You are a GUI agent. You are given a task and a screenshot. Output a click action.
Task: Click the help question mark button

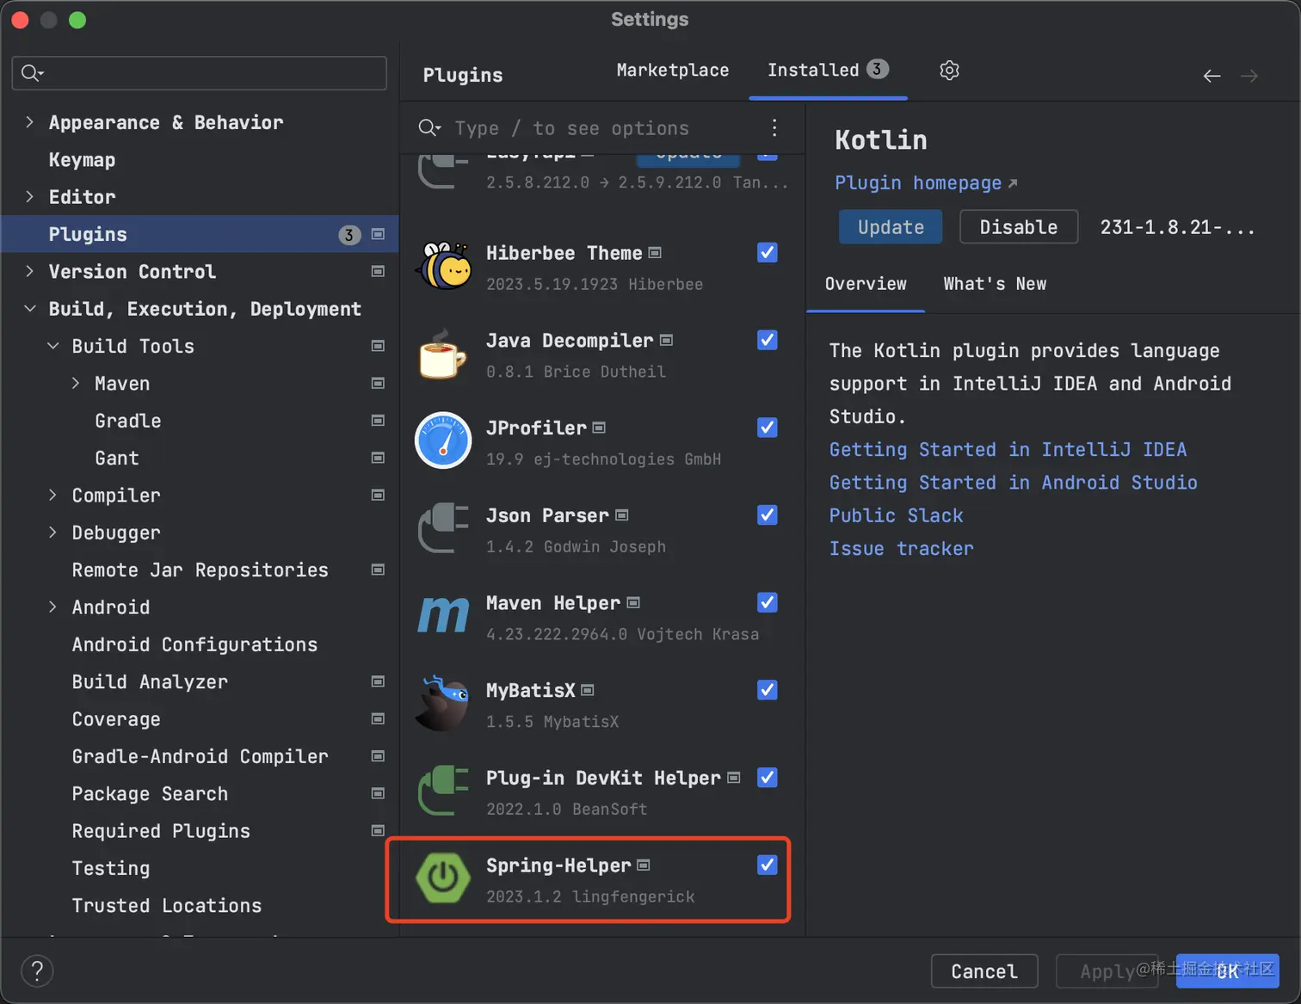click(37, 971)
